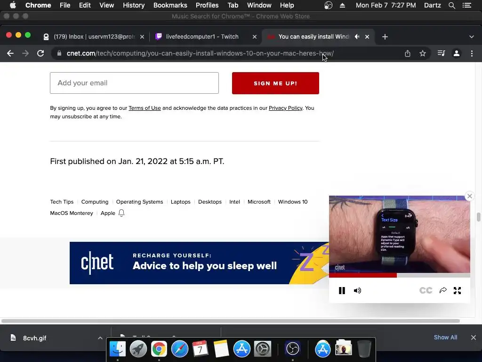Bookmark this page with the star icon
This screenshot has width=482, height=362.
[423, 53]
